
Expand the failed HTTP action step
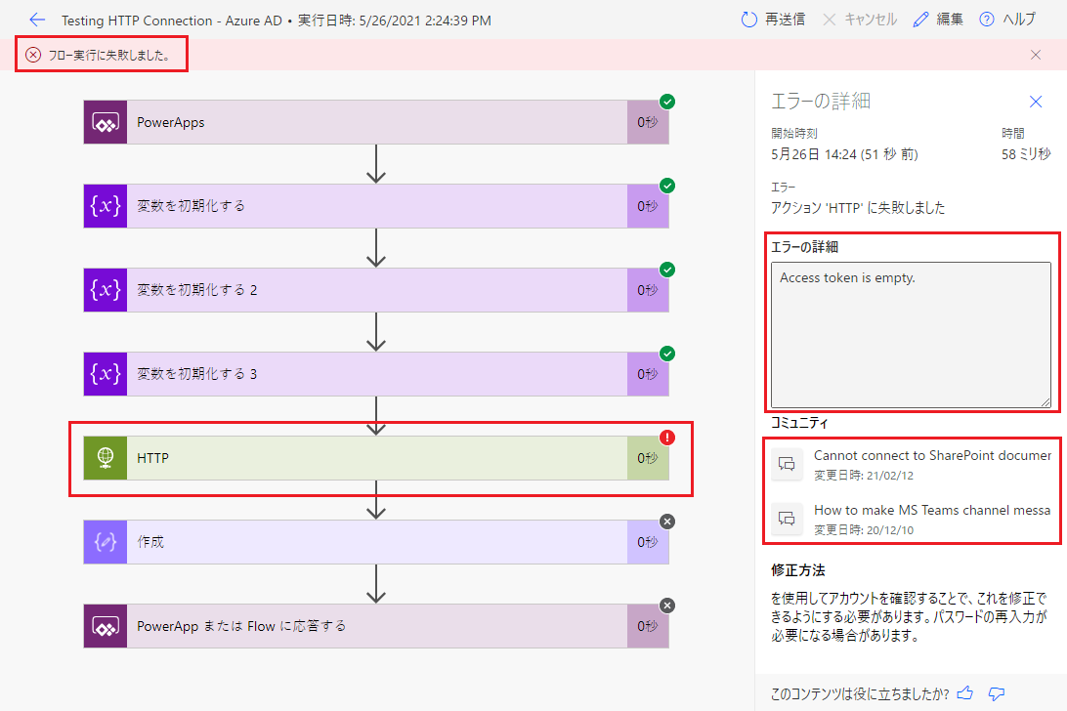point(376,458)
